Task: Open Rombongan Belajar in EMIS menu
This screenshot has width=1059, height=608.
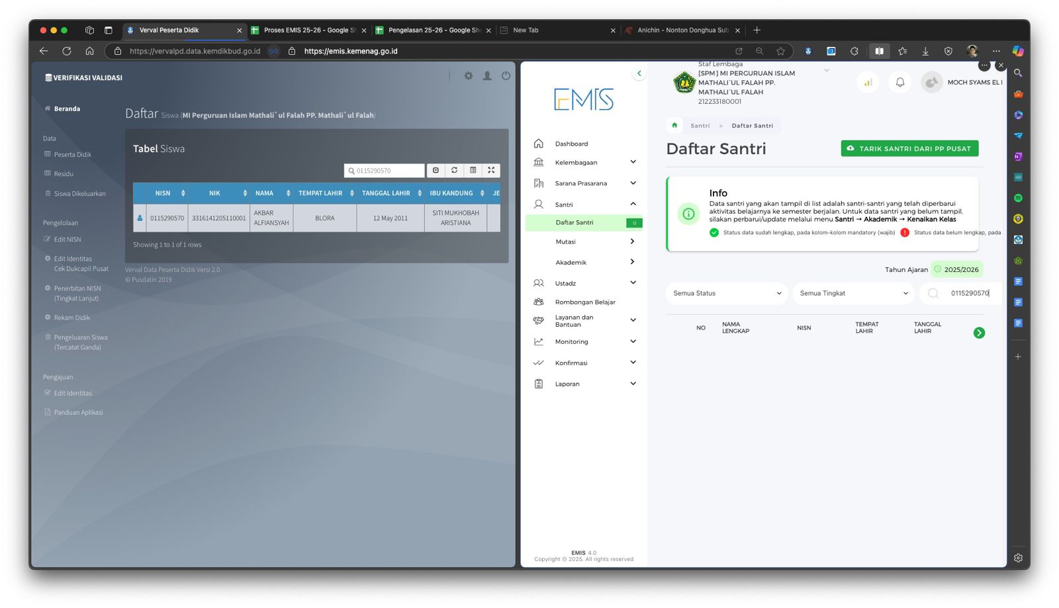Action: (584, 302)
